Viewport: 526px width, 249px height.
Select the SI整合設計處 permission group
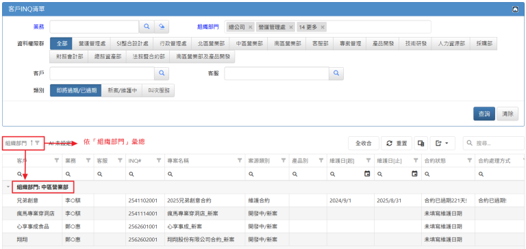[131, 44]
